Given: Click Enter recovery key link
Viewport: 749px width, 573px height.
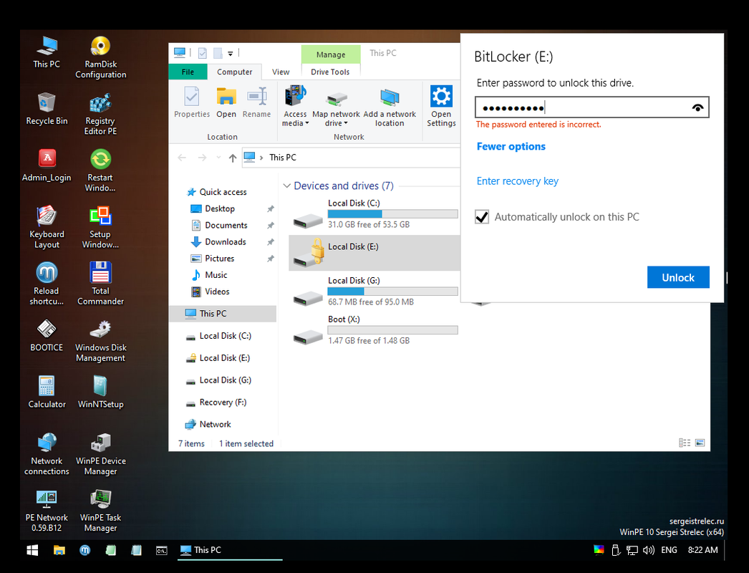Looking at the screenshot, I should [517, 181].
